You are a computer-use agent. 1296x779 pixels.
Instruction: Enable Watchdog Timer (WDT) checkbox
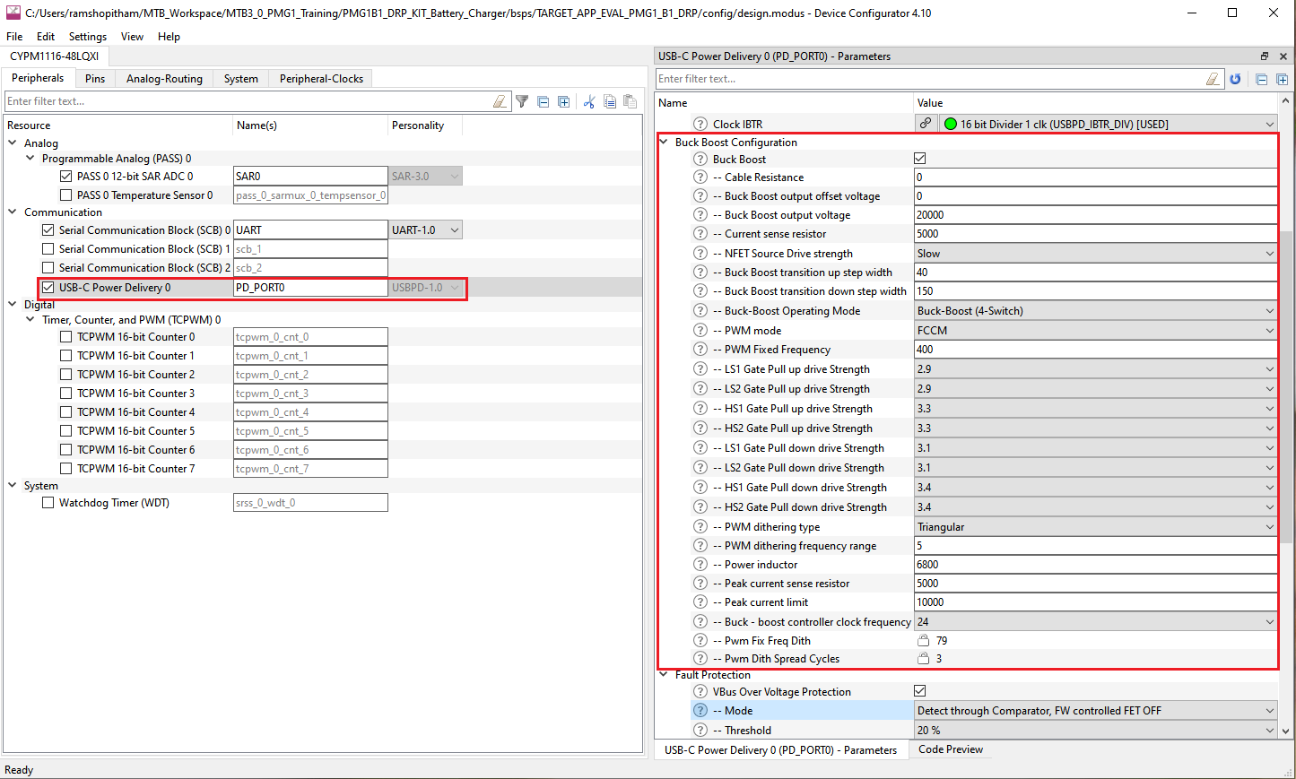click(x=48, y=503)
